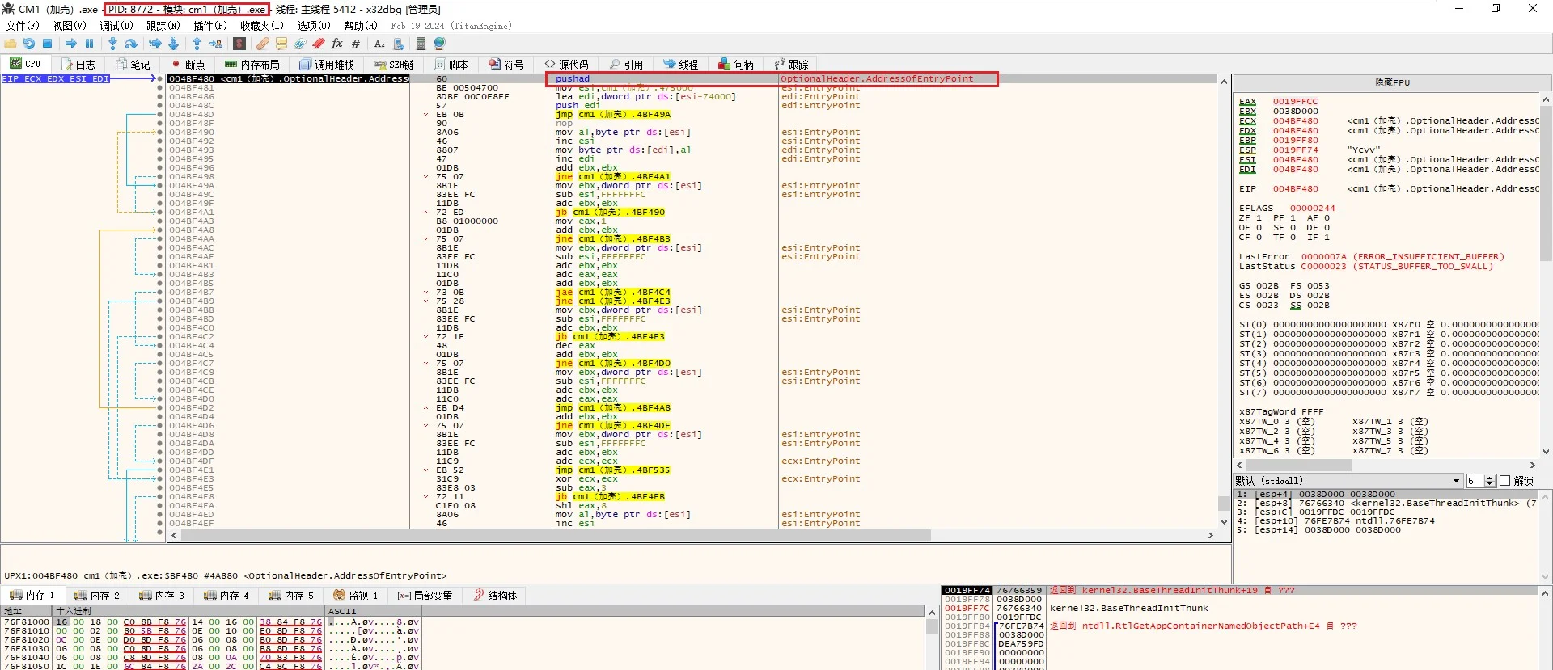Click the argument count field showing 5
This screenshot has height=670, width=1553.
(x=1475, y=481)
